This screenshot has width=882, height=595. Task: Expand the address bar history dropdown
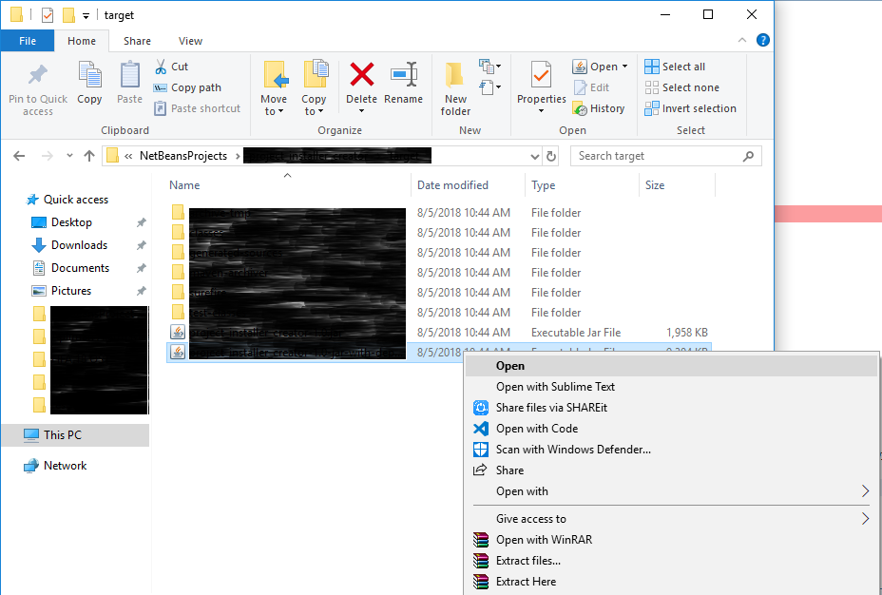click(535, 156)
